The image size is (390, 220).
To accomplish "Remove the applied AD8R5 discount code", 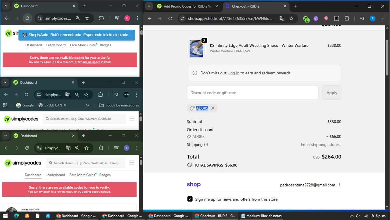I will tap(213, 108).
